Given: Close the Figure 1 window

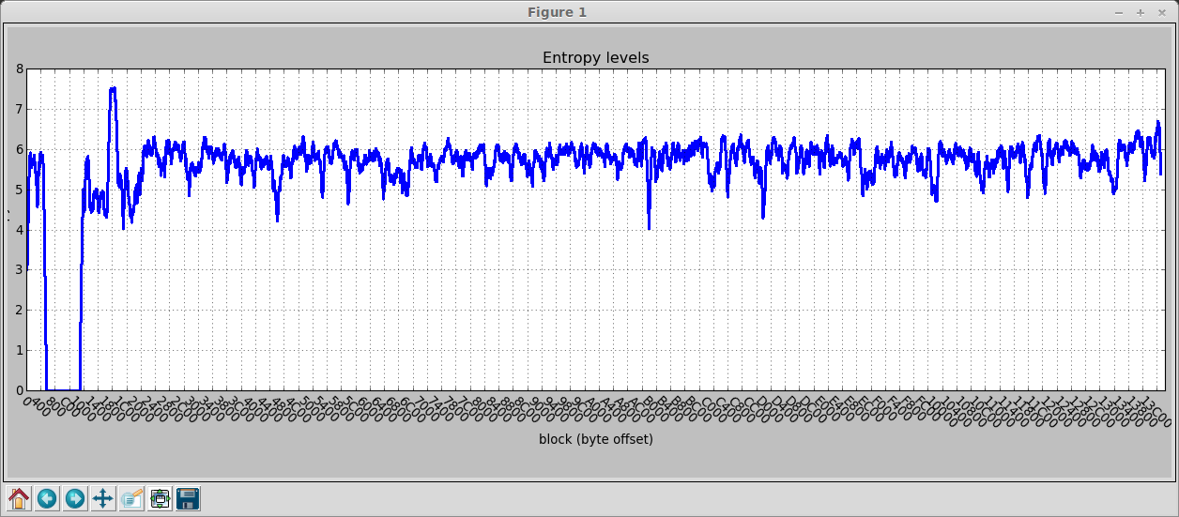Looking at the screenshot, I should [1162, 12].
